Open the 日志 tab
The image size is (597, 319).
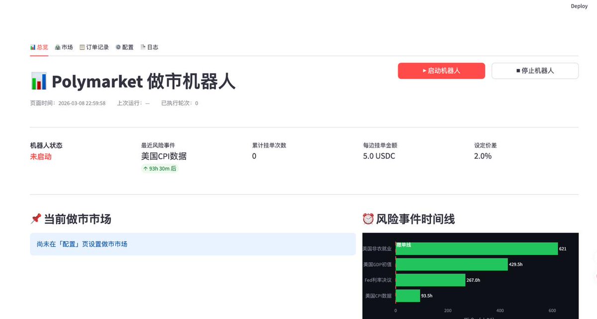click(x=149, y=47)
